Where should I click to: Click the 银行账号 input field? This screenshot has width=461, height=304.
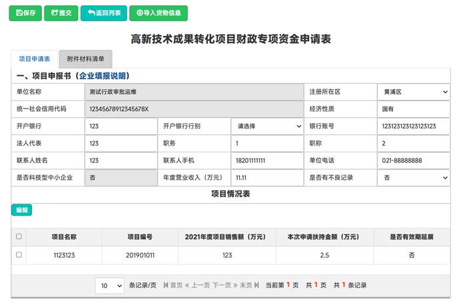pyautogui.click(x=414, y=126)
